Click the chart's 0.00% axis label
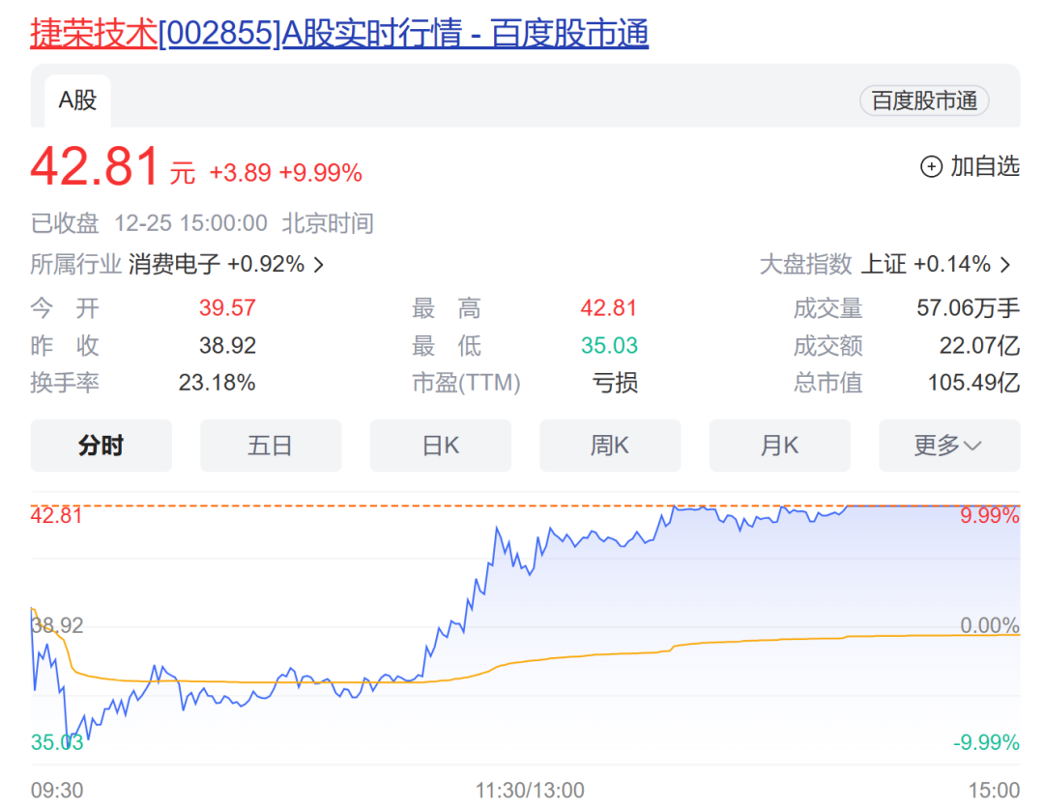The width and height of the screenshot is (1044, 808). pos(990,625)
